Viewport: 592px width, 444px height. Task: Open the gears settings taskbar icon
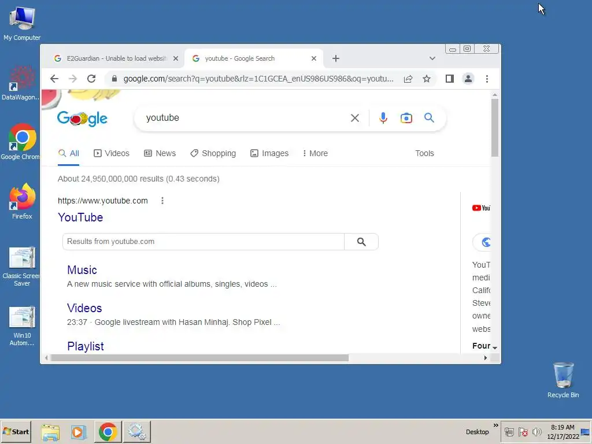[x=136, y=432]
